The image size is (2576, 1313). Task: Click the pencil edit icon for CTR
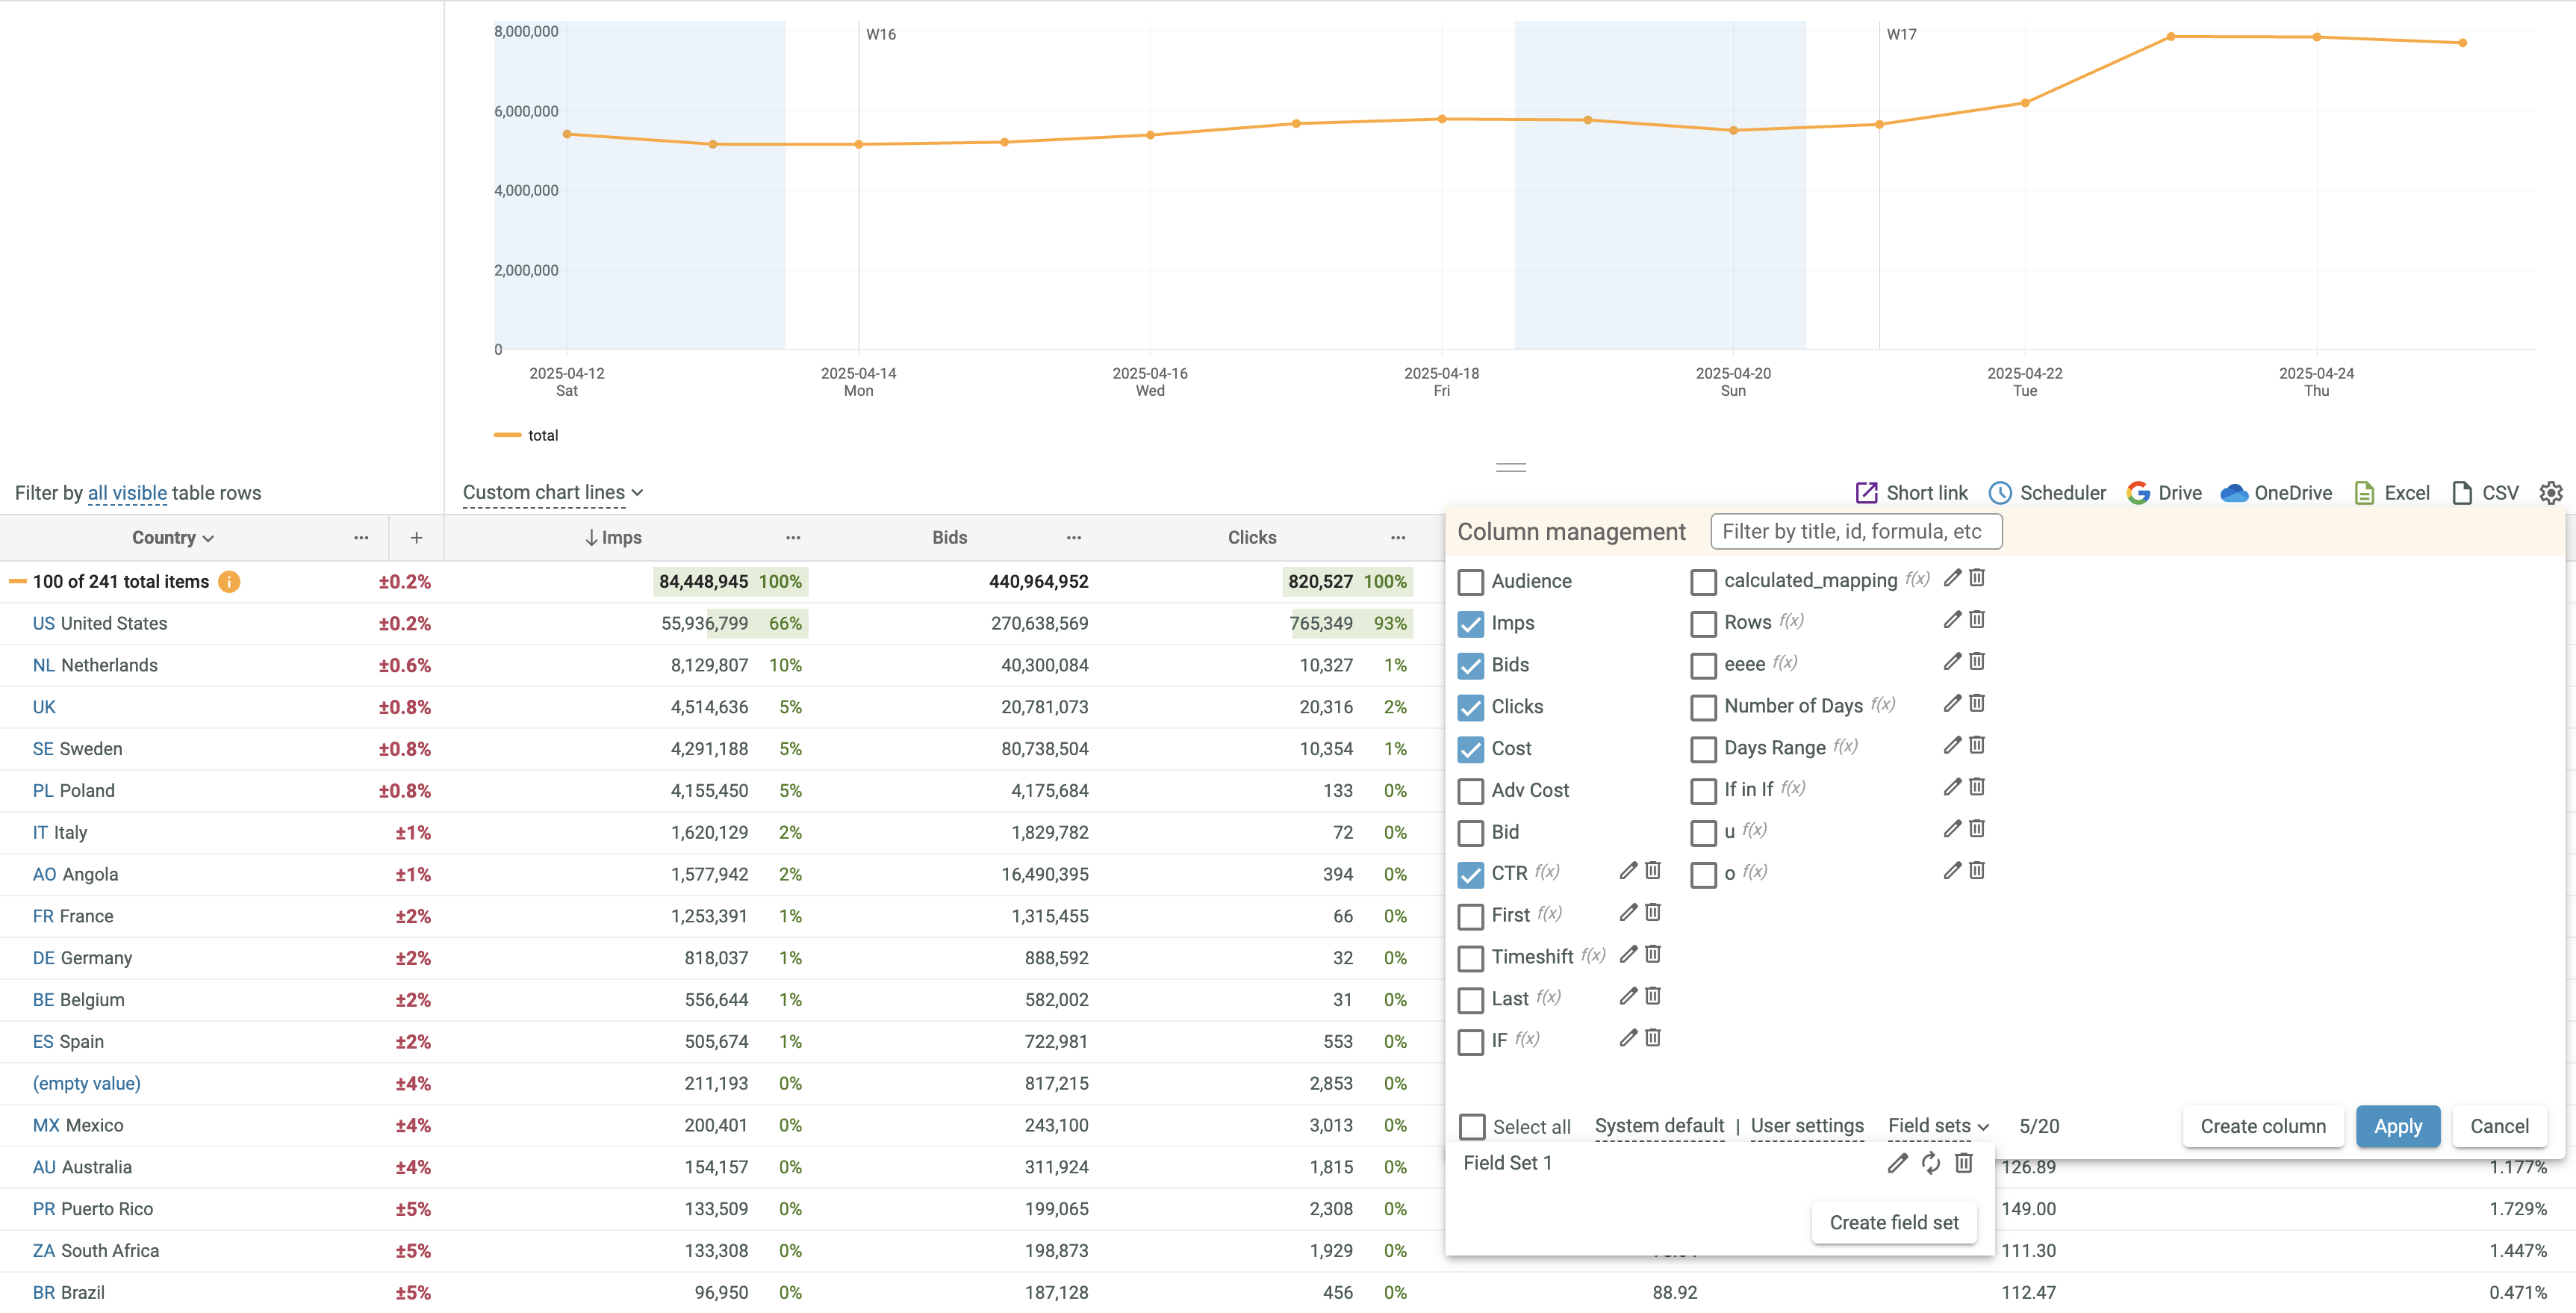point(1628,871)
